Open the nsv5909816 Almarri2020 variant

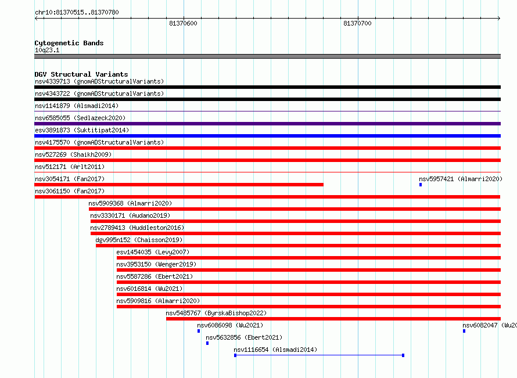pyautogui.click(x=158, y=301)
